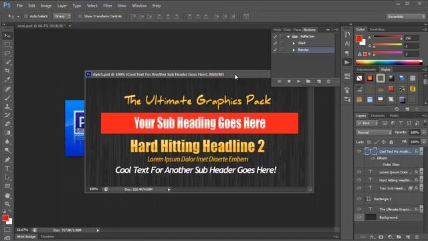This screenshot has height=241, width=428.
Task: Toggle checkmark for Start action
Action: coord(275,43)
